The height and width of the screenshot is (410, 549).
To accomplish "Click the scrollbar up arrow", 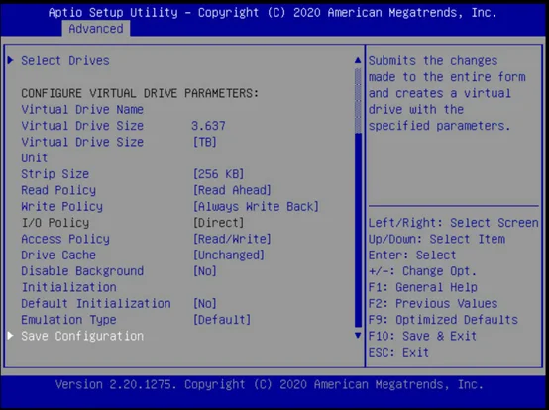I will click(x=358, y=60).
